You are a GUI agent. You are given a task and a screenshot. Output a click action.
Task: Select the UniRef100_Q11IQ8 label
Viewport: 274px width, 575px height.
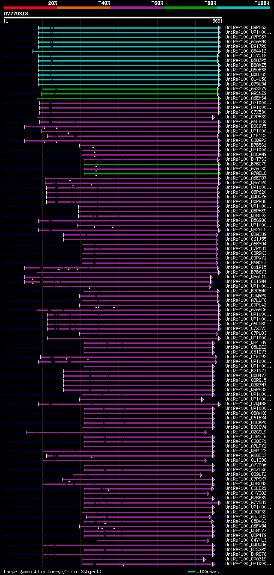[246, 460]
